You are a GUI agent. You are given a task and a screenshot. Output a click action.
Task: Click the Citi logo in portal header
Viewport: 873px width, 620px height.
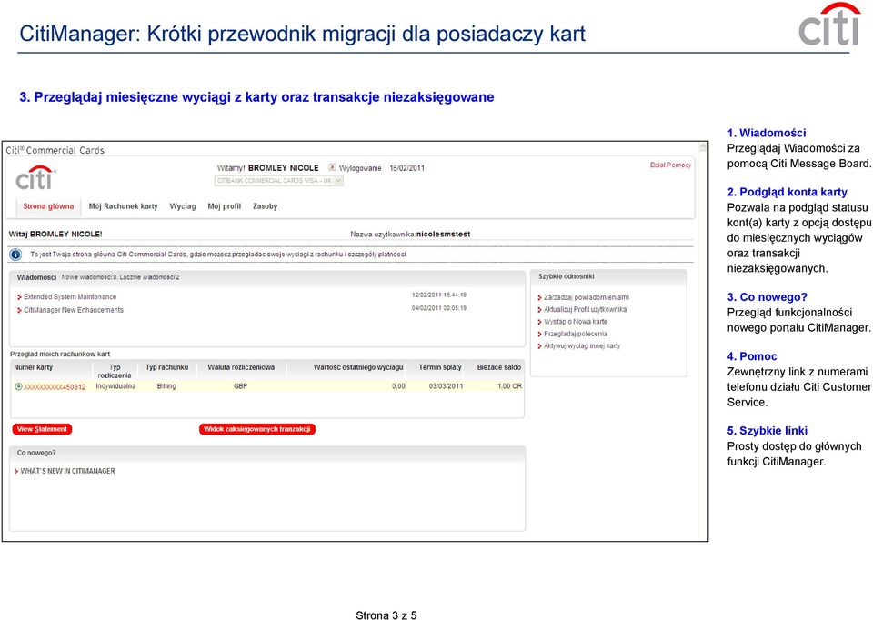pos(35,178)
